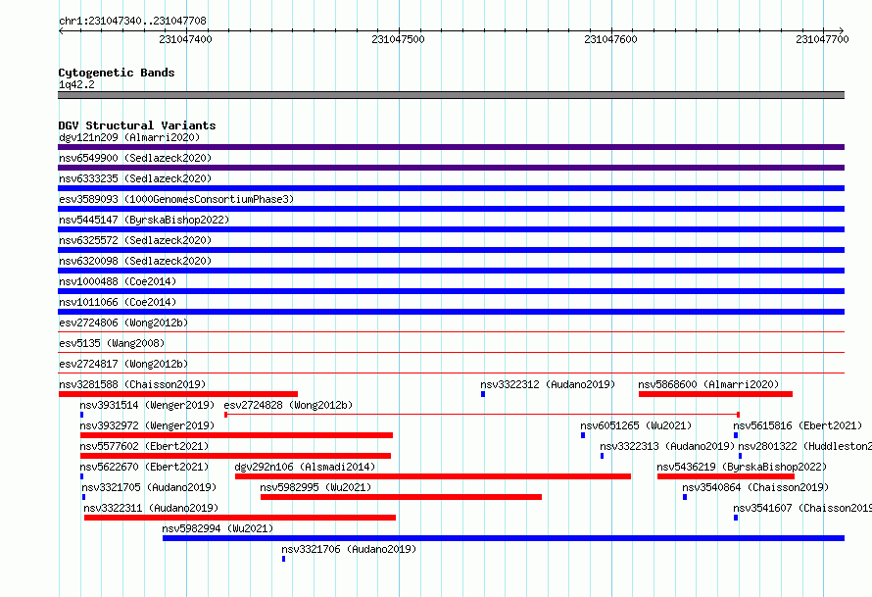Click the thin red esv2724828 (Wong2012b) line
The image size is (872, 597).
coord(482,415)
